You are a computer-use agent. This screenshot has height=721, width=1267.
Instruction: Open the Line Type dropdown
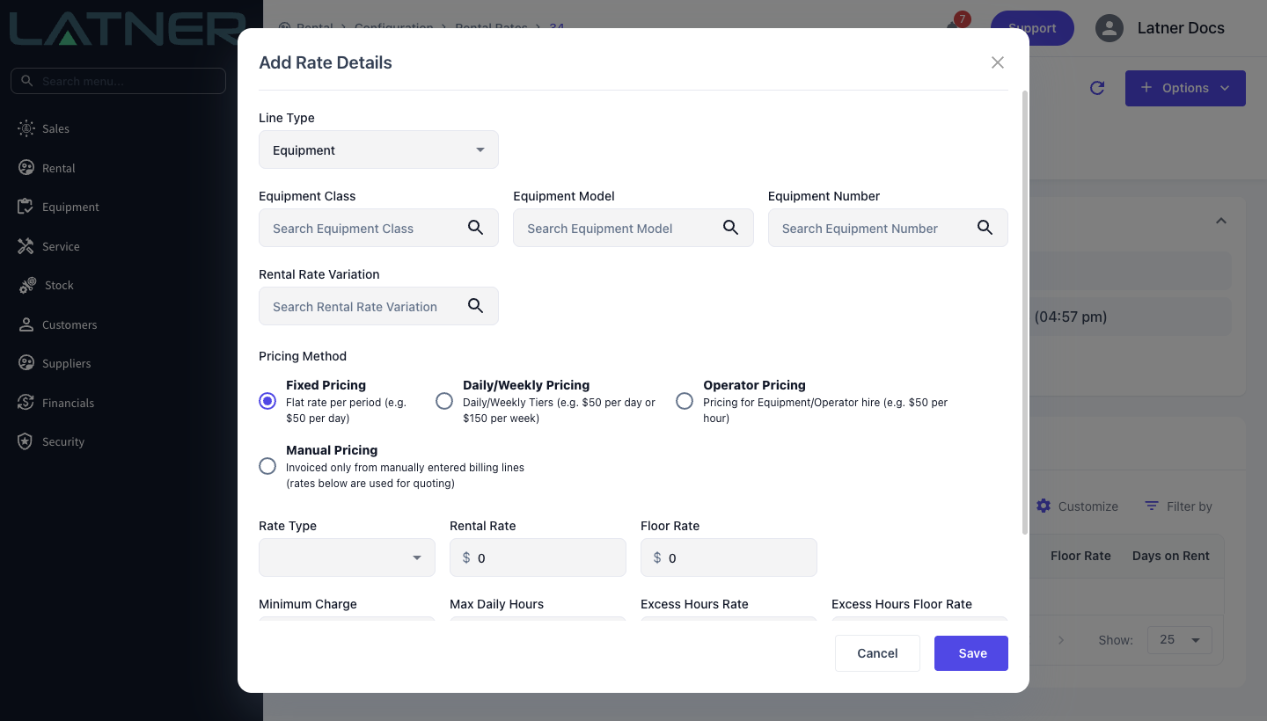coord(378,149)
